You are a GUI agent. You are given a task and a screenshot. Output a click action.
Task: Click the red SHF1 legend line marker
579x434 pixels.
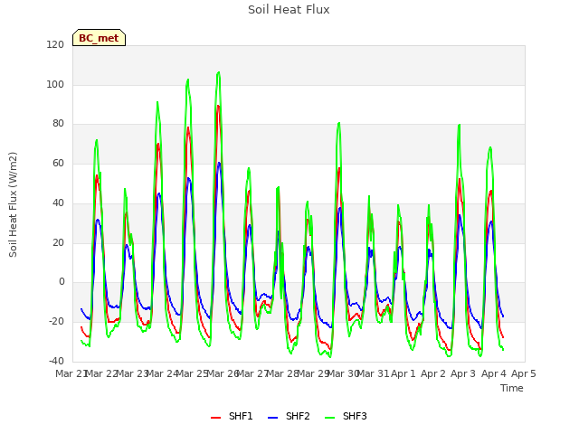[215, 418]
